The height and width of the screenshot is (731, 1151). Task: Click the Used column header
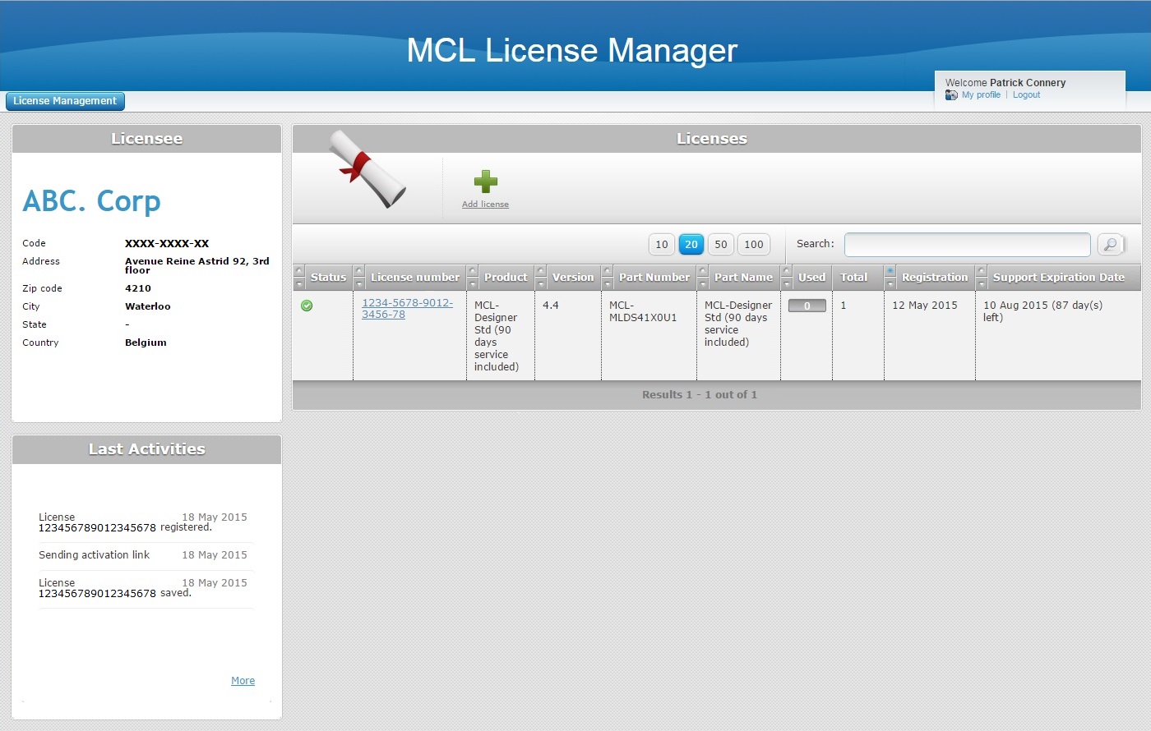[811, 278]
